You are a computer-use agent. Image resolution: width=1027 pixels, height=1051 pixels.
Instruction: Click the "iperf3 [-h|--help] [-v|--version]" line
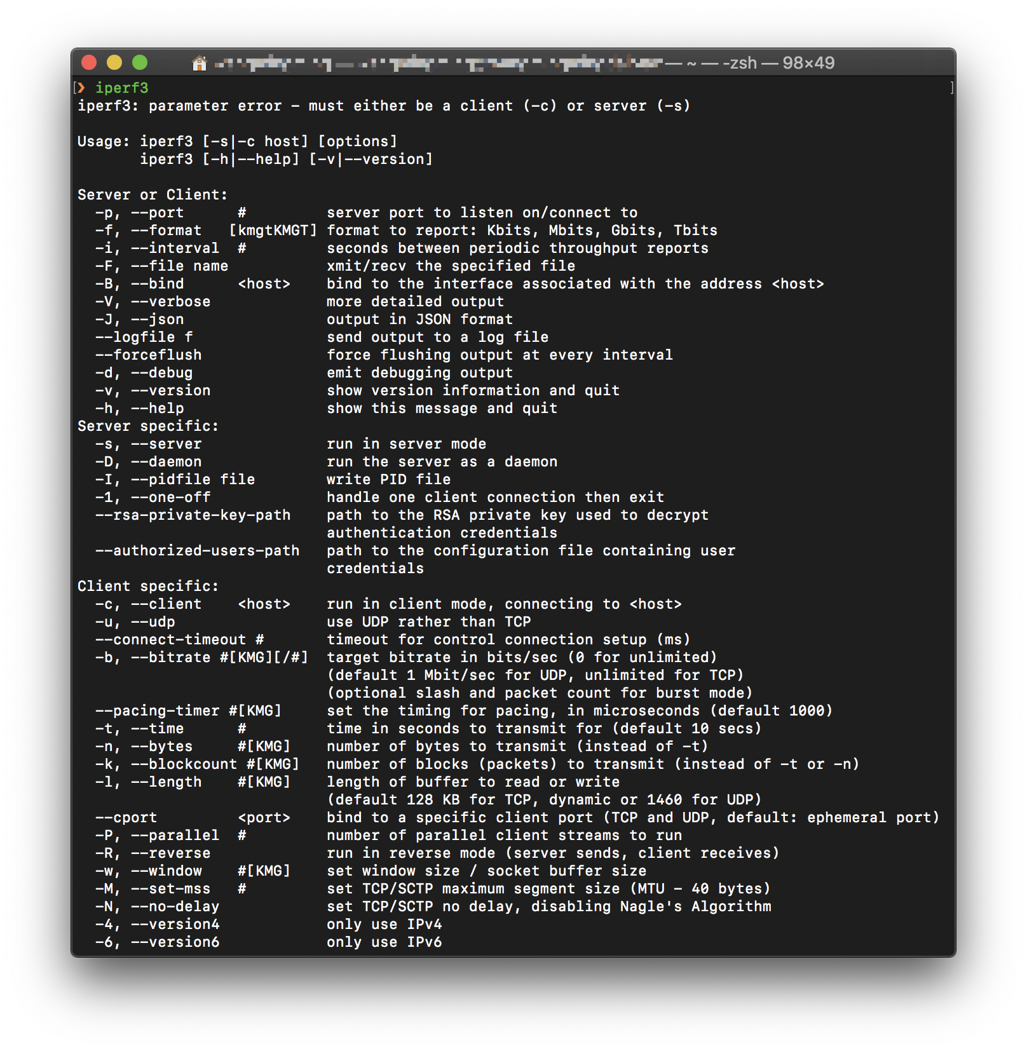(286, 159)
